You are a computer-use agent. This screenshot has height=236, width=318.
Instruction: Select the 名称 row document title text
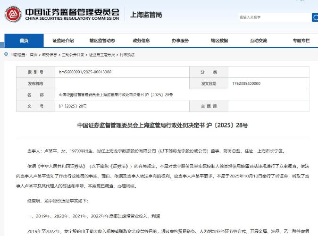116,95
